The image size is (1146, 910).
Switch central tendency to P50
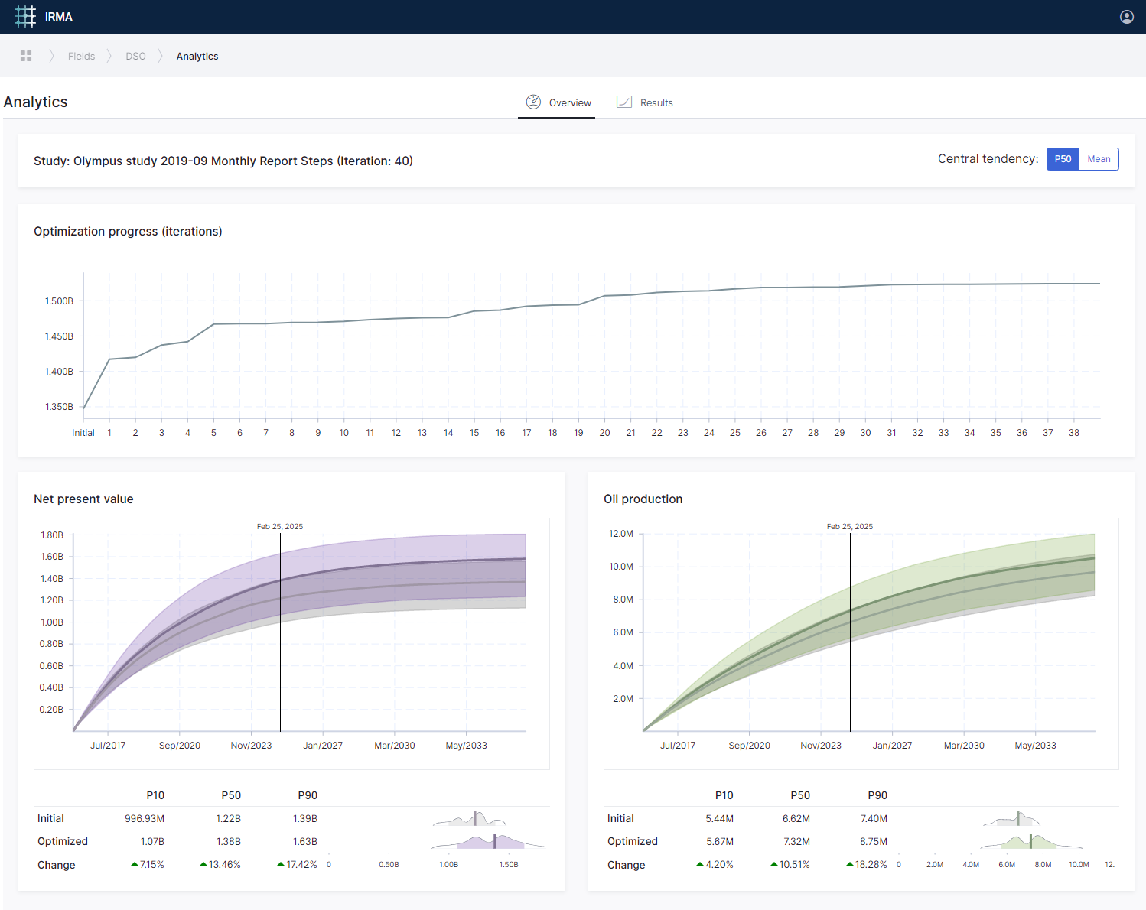(x=1063, y=159)
